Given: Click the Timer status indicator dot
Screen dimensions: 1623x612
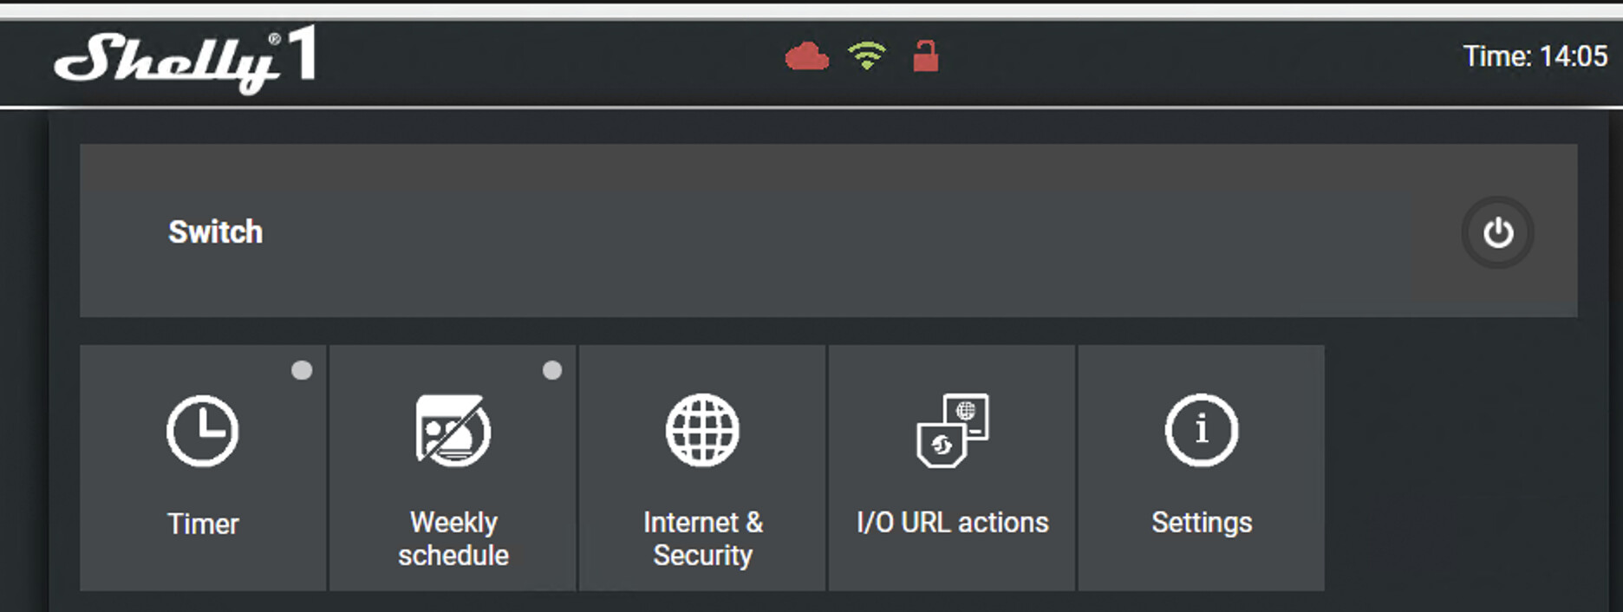Looking at the screenshot, I should tap(302, 370).
